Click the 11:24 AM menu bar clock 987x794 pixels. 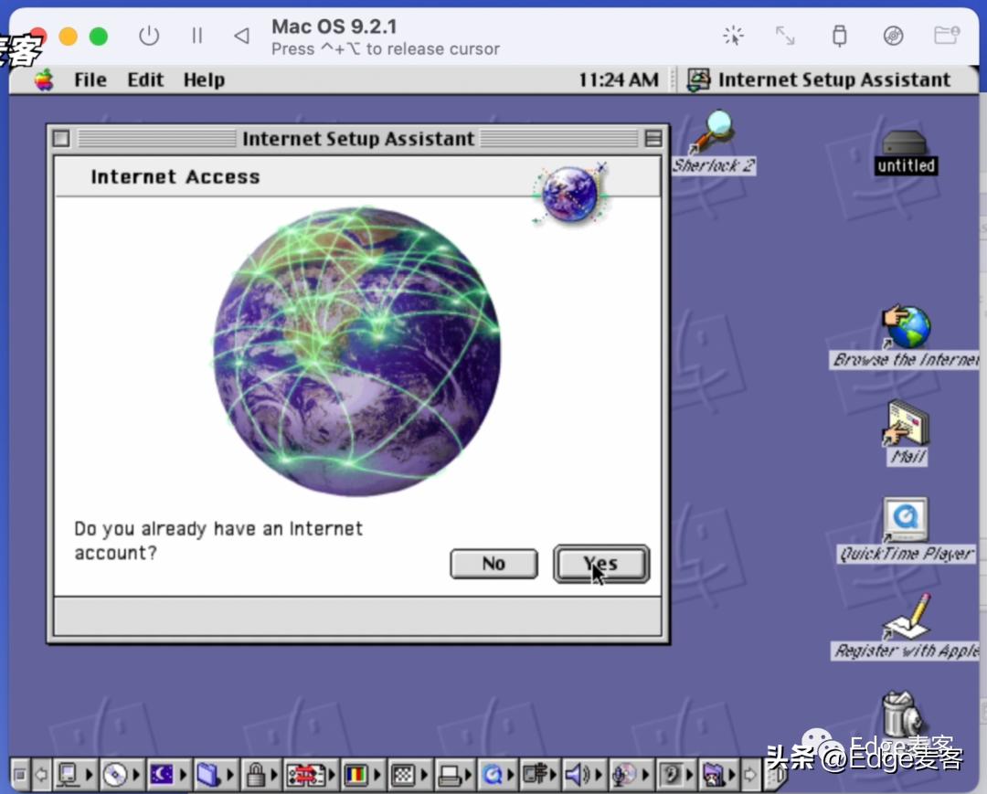click(x=618, y=79)
